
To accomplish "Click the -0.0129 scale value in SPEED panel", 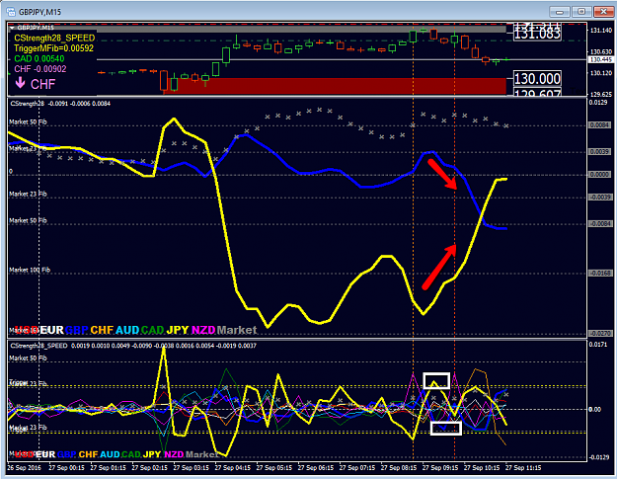I will (x=599, y=457).
